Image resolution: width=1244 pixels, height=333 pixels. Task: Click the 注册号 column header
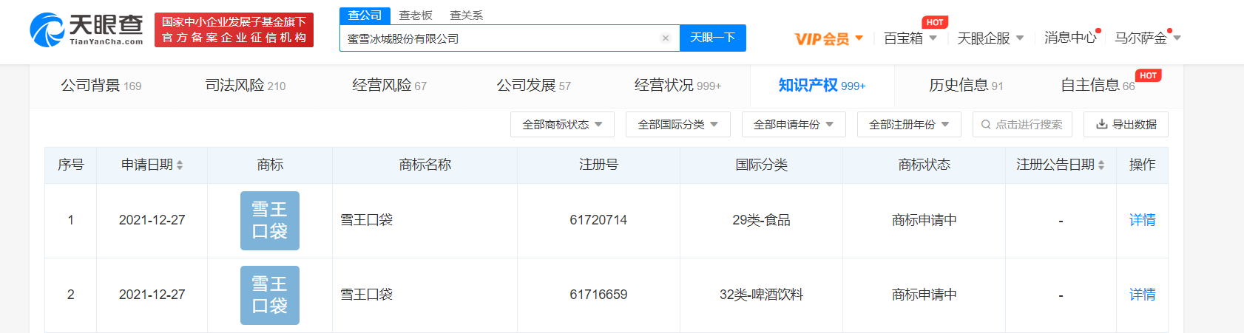pyautogui.click(x=598, y=165)
